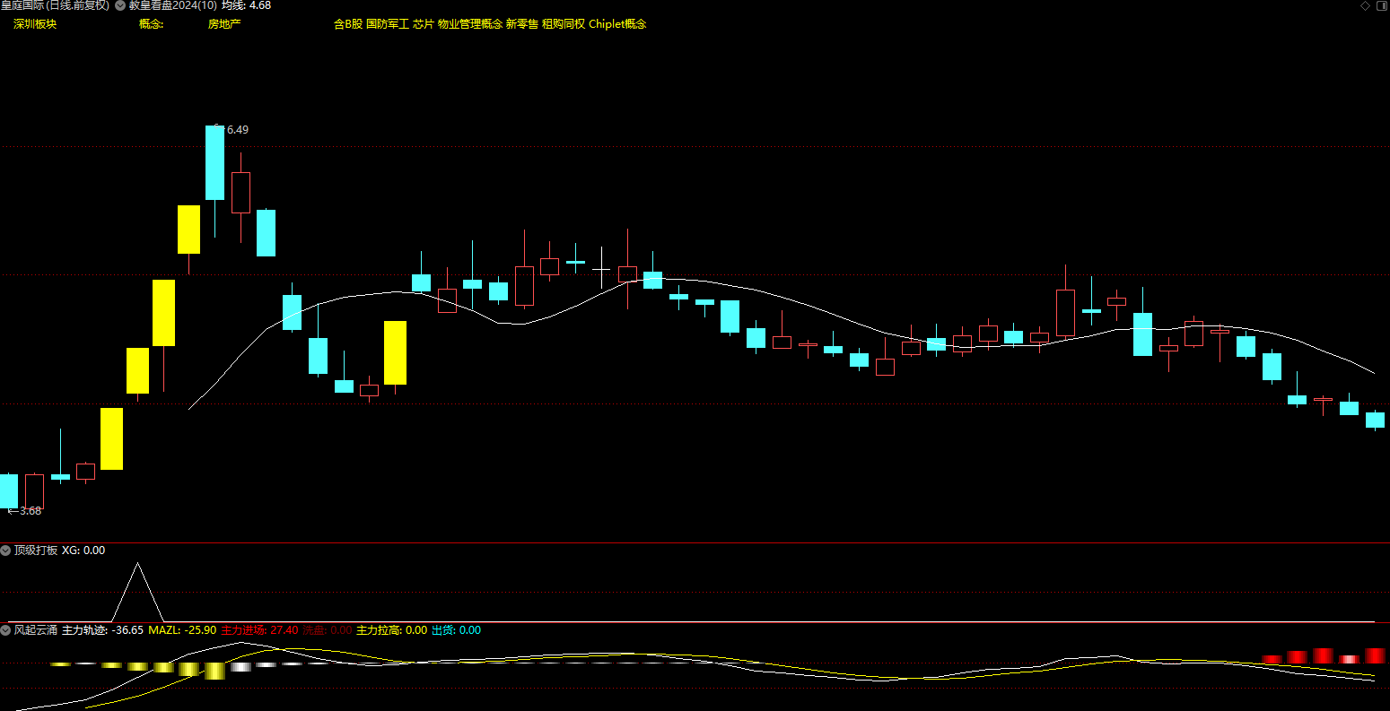Click the 均线: 4.68 value
1390x711 pixels.
coord(247,5)
